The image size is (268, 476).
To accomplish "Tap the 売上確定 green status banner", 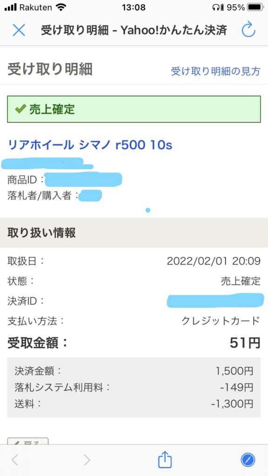I will point(134,109).
